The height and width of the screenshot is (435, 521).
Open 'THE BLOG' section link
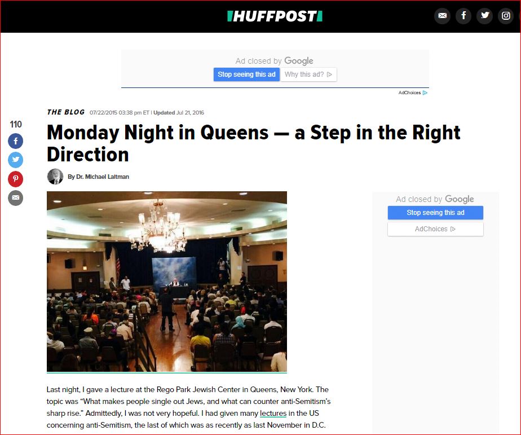[66, 112]
